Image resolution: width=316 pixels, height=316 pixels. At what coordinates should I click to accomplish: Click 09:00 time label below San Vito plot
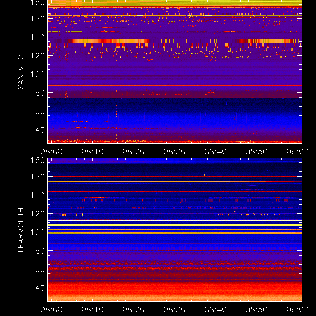coord(298,152)
